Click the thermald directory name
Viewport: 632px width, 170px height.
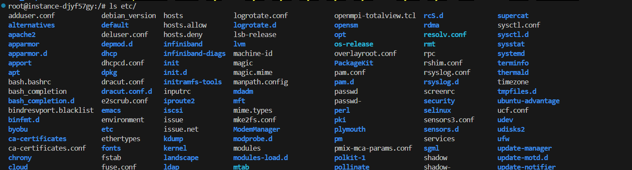point(513,72)
